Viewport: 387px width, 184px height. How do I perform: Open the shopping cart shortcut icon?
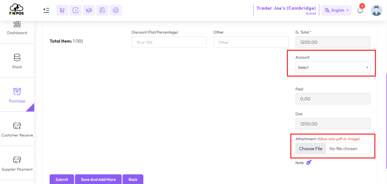[62, 10]
